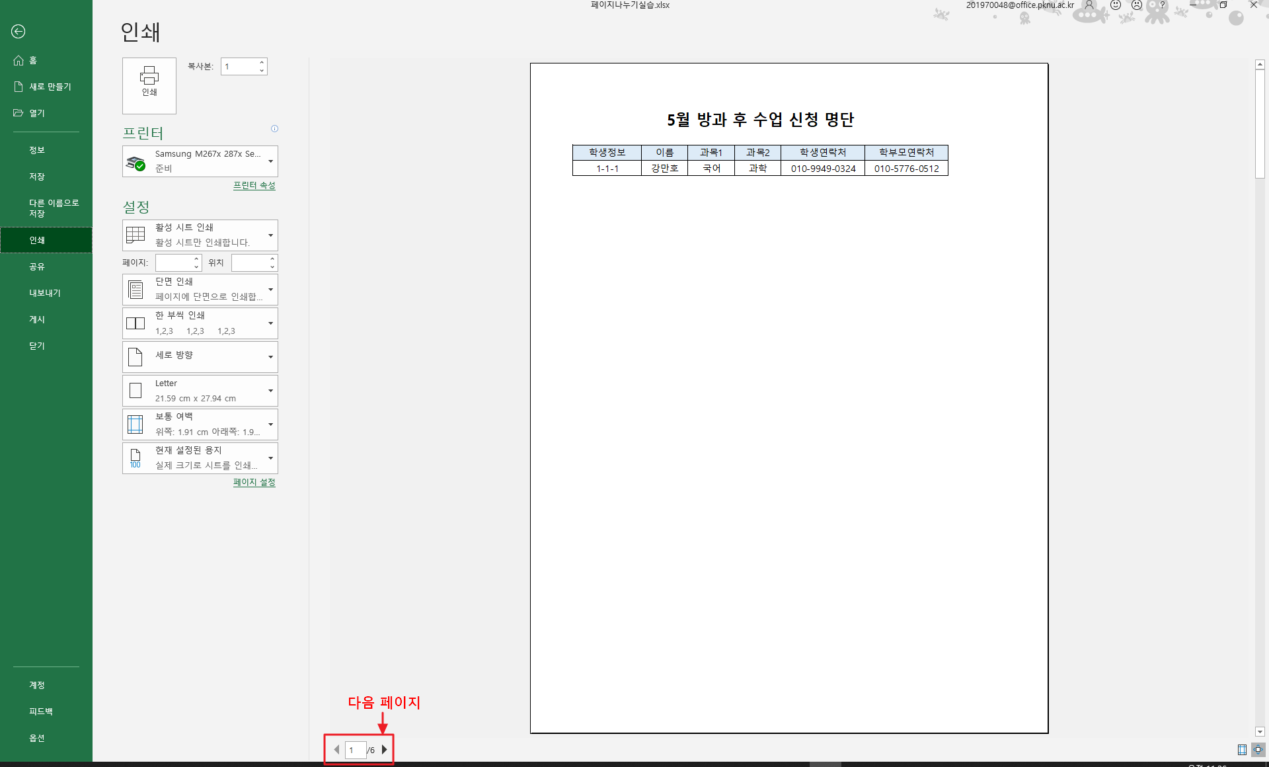Toggle zoom to page icon

pyautogui.click(x=1258, y=750)
